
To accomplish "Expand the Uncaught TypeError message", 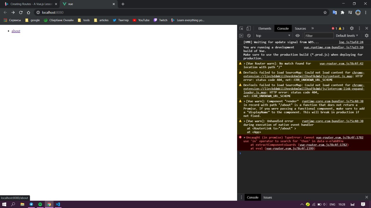I will tap(245, 138).
